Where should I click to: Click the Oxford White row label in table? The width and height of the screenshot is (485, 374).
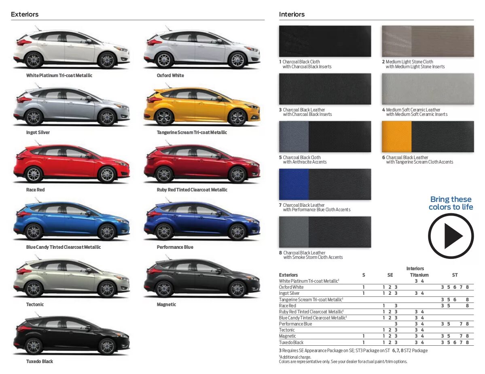click(x=291, y=287)
